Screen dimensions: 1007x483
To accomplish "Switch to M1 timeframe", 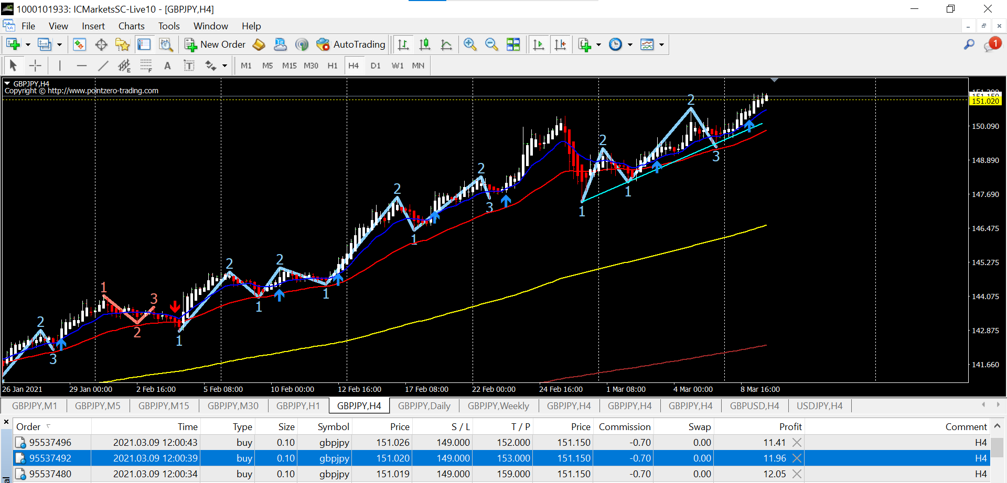I will (246, 65).
